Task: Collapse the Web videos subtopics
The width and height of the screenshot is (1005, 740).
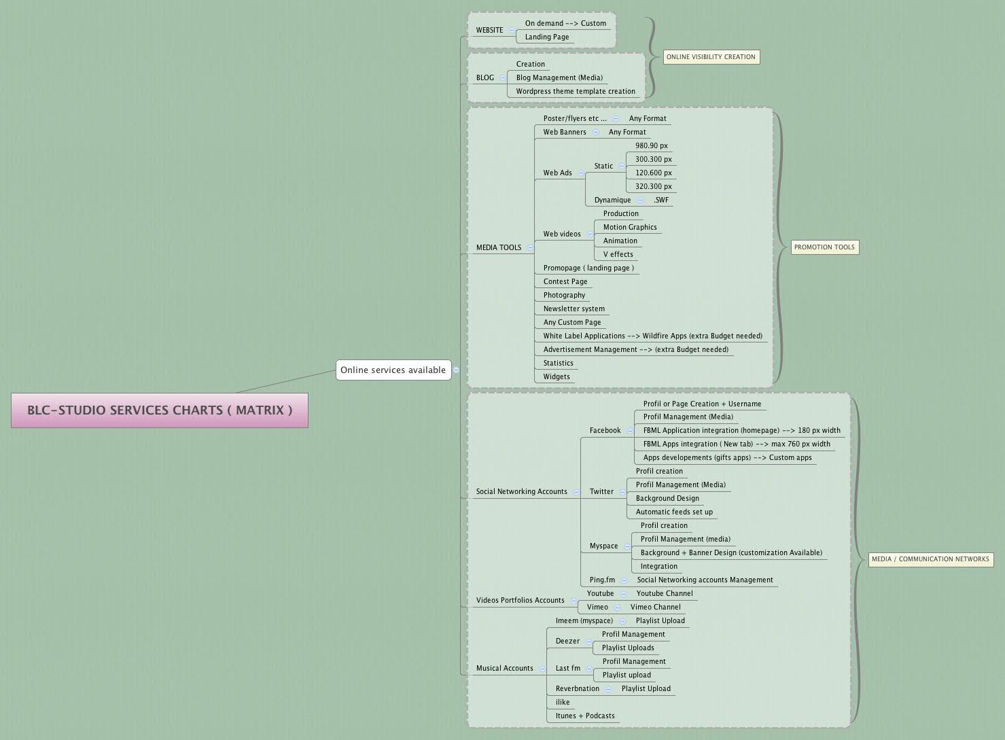Action: click(x=589, y=234)
